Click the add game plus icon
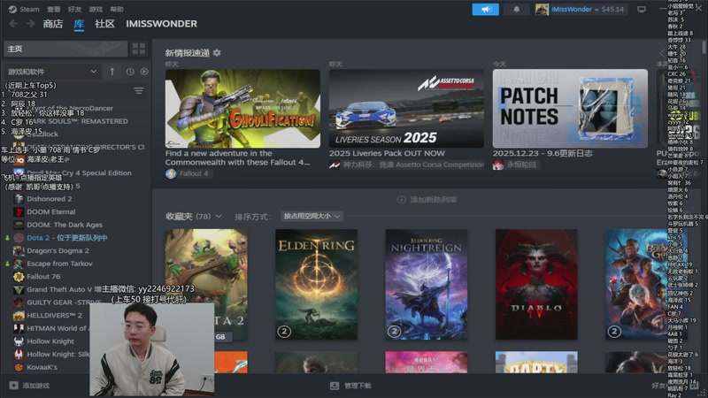The image size is (708, 398). tap(13, 386)
